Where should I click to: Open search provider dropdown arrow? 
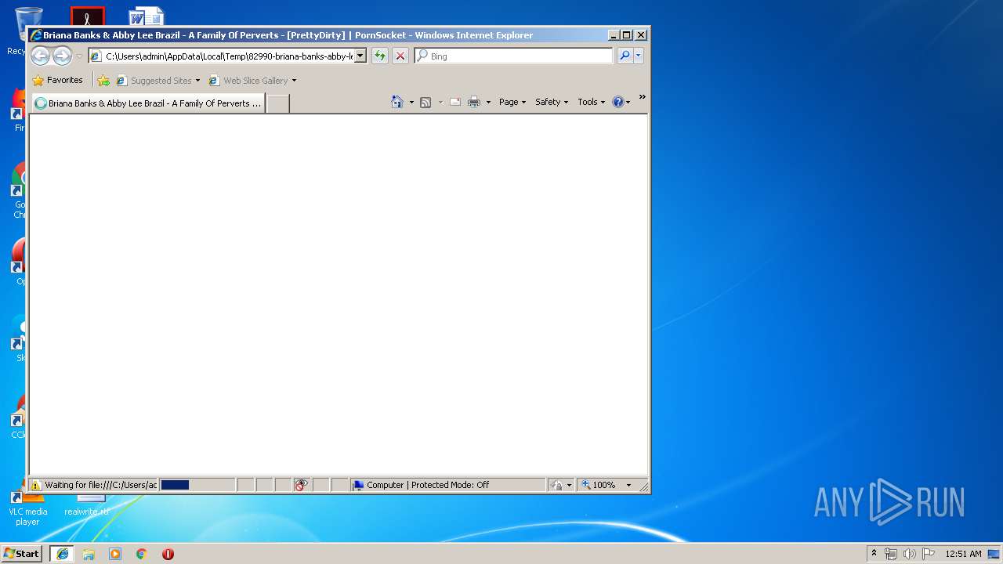[x=639, y=56]
